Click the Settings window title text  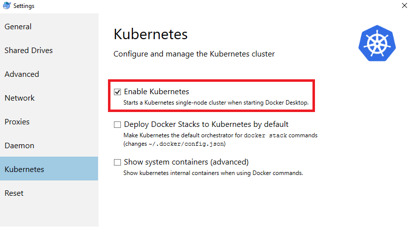click(x=24, y=5)
